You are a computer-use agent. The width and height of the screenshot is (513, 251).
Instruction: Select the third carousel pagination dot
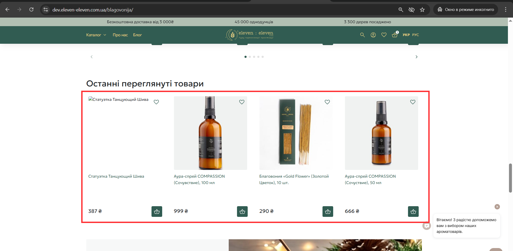(254, 57)
